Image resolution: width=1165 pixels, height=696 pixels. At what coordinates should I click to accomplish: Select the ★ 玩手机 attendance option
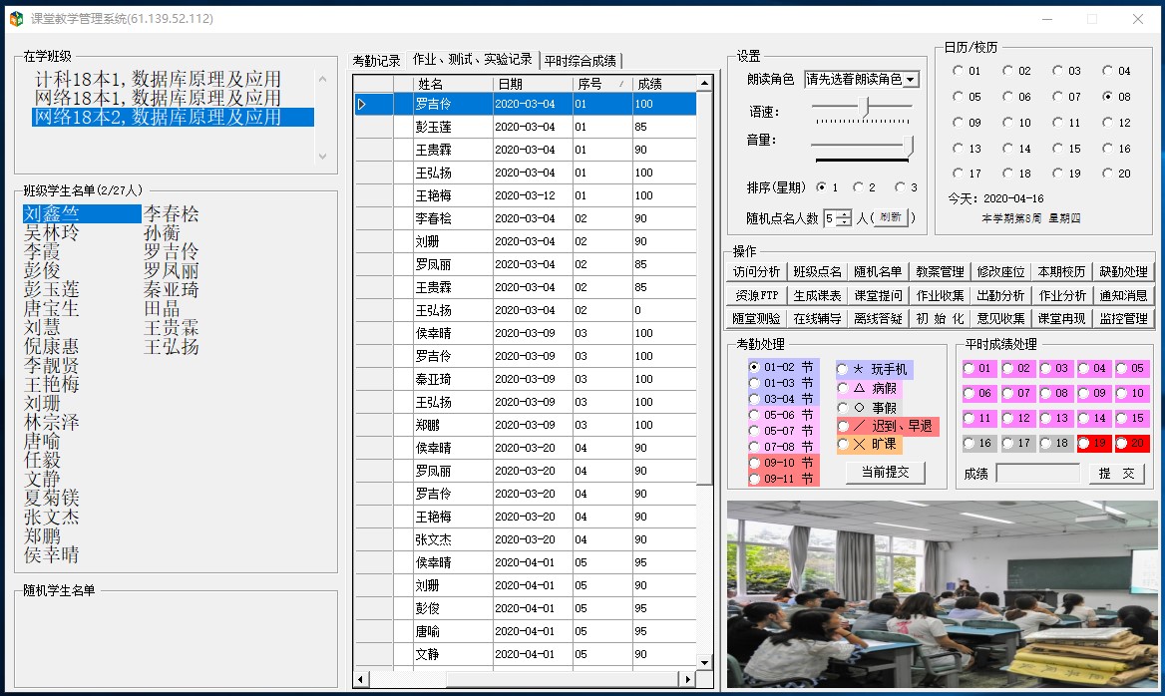pyautogui.click(x=843, y=370)
